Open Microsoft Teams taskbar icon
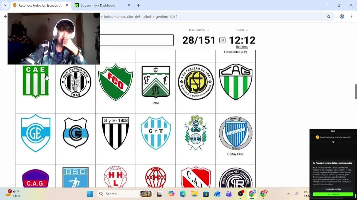357x200 pixels. pyautogui.click(x=229, y=194)
